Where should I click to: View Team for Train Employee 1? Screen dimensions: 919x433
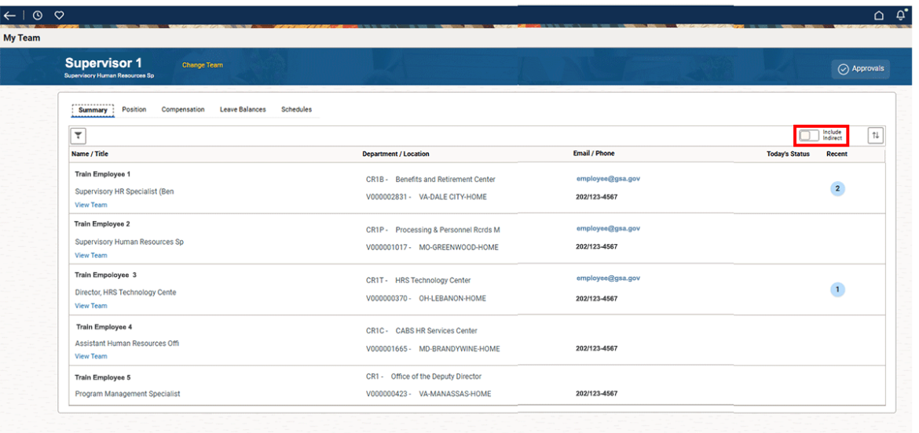coord(91,205)
